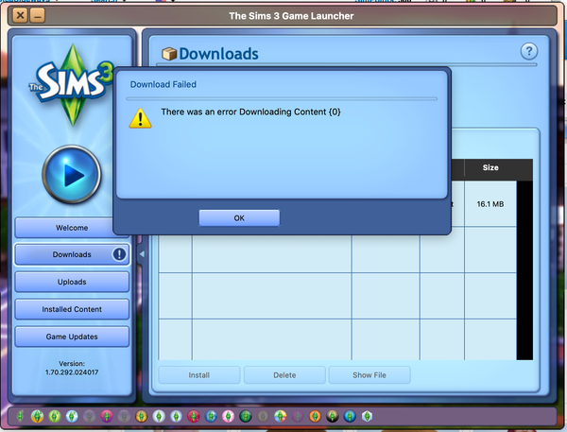The height and width of the screenshot is (432, 567).
Task: Open the Game Updates section
Action: pos(72,337)
